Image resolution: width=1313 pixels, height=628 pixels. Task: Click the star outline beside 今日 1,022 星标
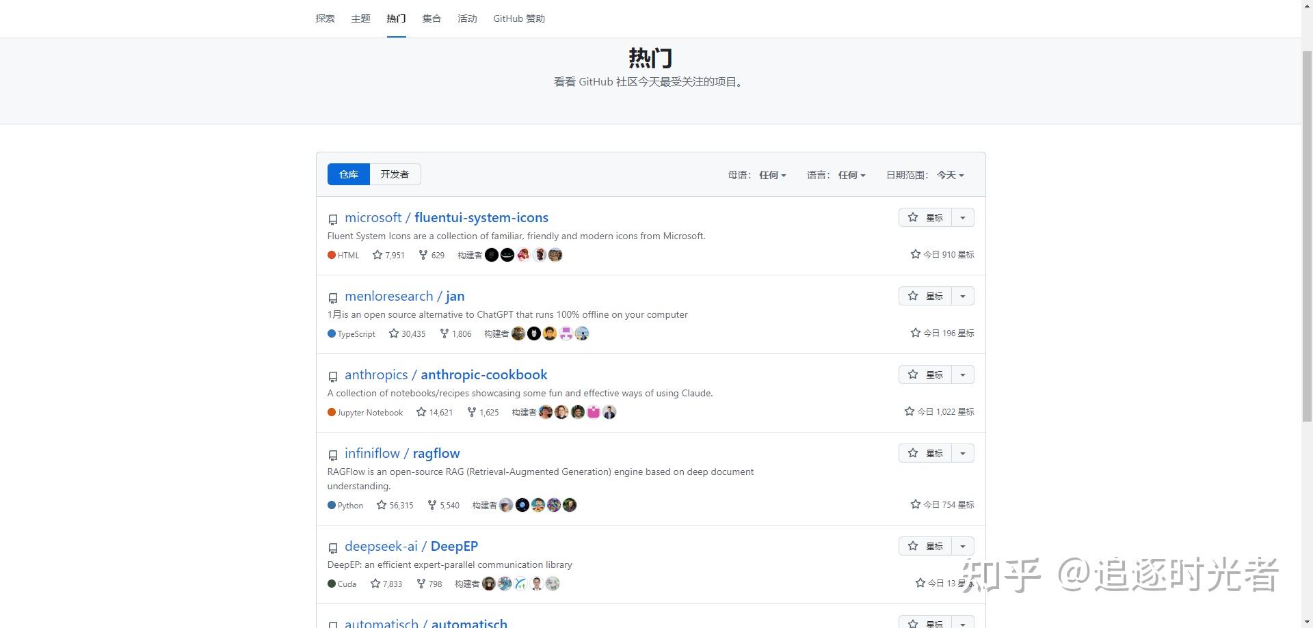[909, 411]
